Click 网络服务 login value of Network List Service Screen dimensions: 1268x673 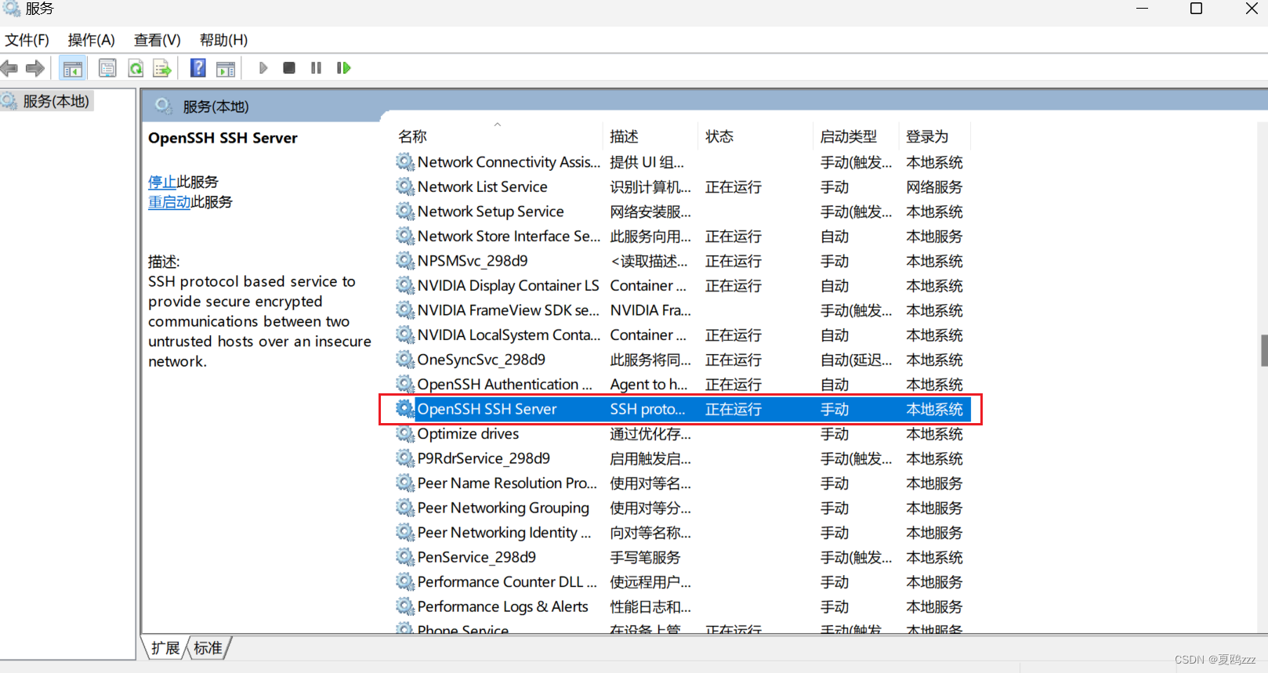coord(934,187)
